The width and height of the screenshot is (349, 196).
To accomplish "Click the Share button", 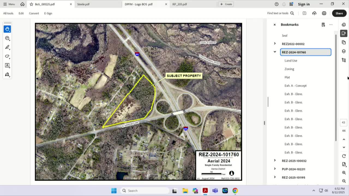I will pos(339,13).
